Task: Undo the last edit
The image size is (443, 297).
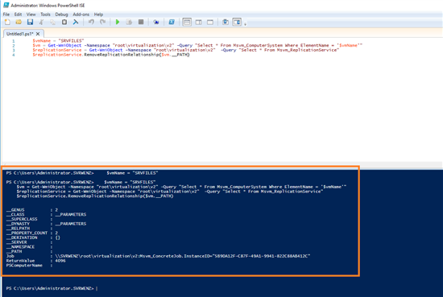Action: click(91, 22)
